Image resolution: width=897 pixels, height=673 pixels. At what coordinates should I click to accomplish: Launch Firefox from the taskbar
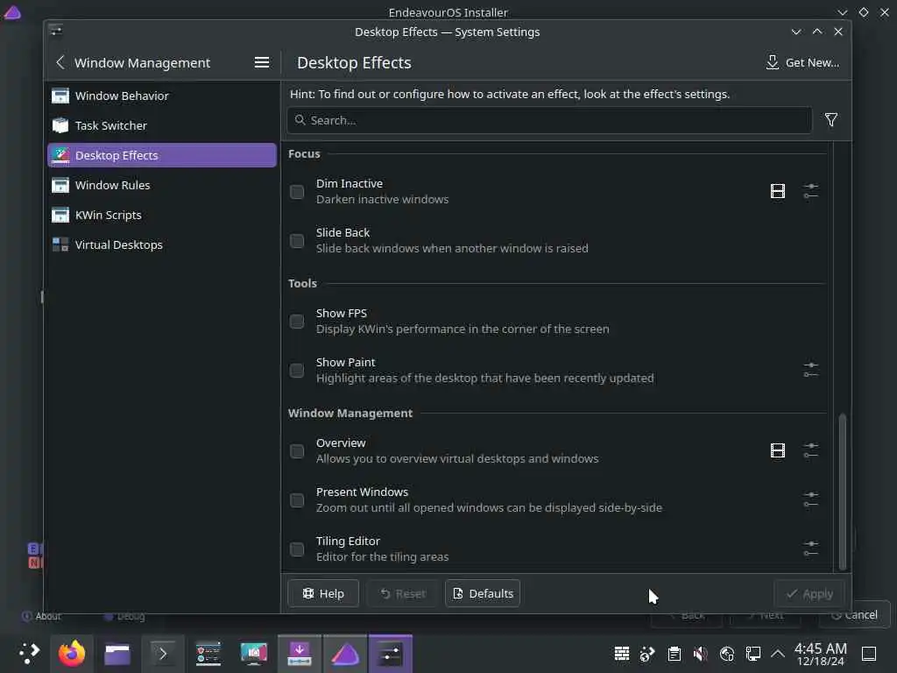coord(72,653)
